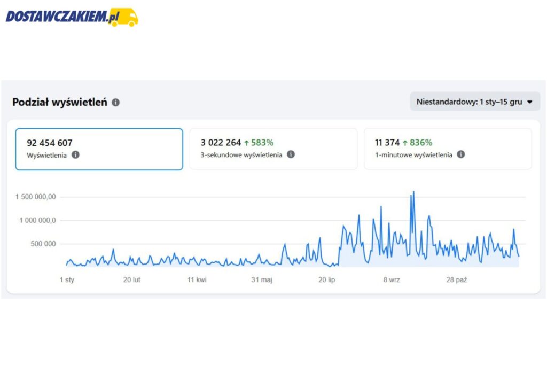547x365 pixels.
Task: Click the 8 wrz label on x-axis
Action: 391,280
